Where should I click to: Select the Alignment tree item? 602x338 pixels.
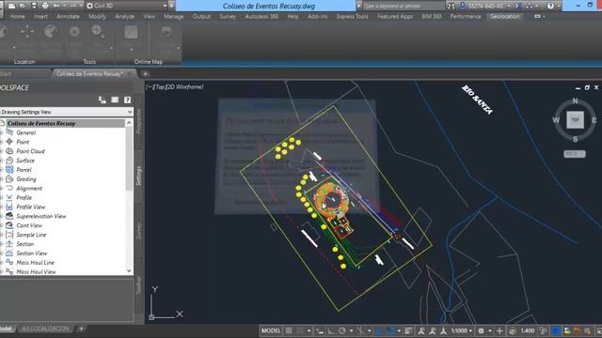(x=29, y=188)
